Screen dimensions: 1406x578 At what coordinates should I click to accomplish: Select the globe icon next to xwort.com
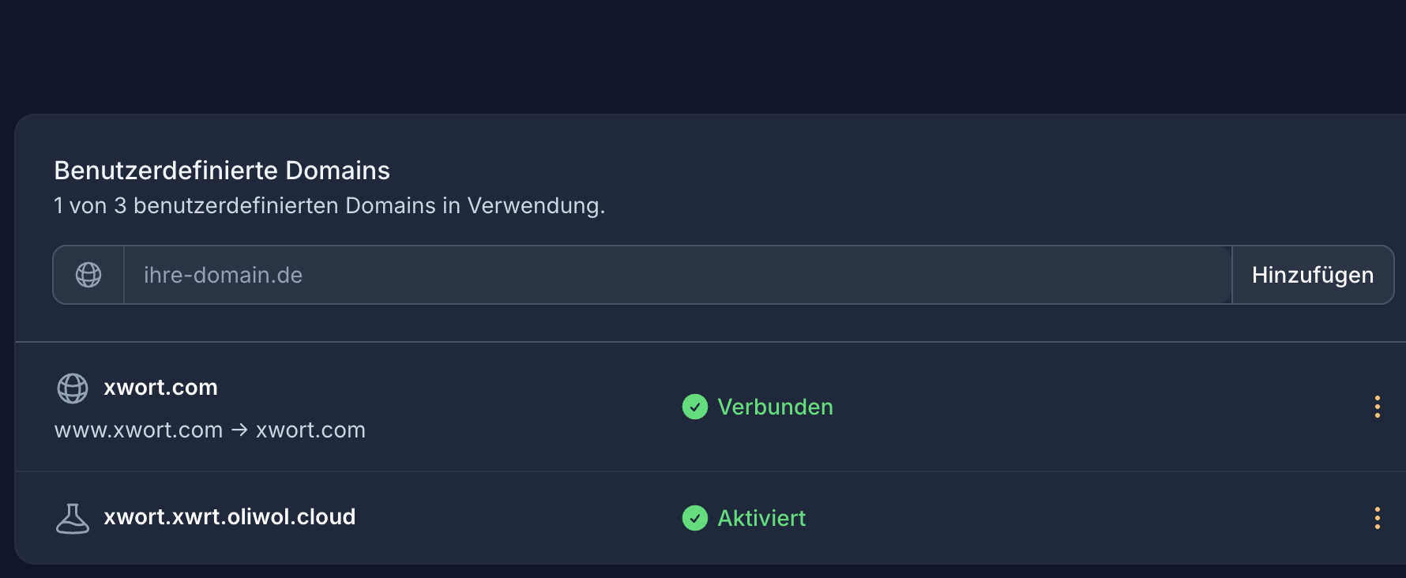(72, 388)
